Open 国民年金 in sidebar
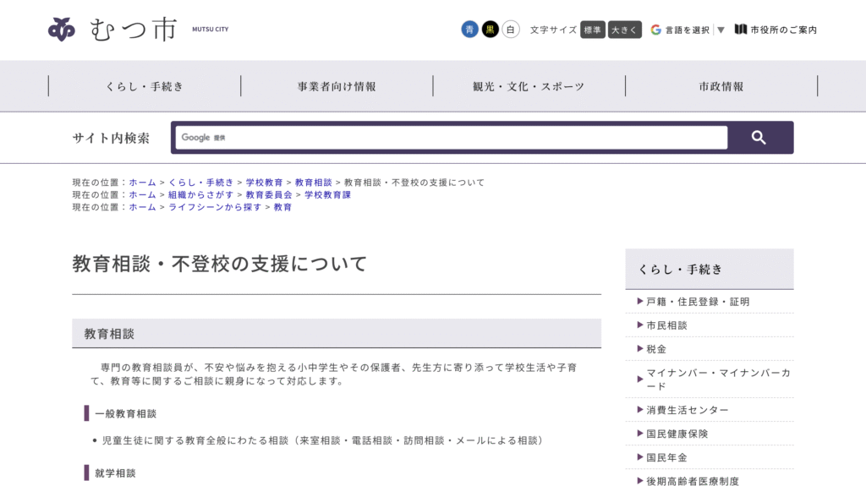 [666, 457]
